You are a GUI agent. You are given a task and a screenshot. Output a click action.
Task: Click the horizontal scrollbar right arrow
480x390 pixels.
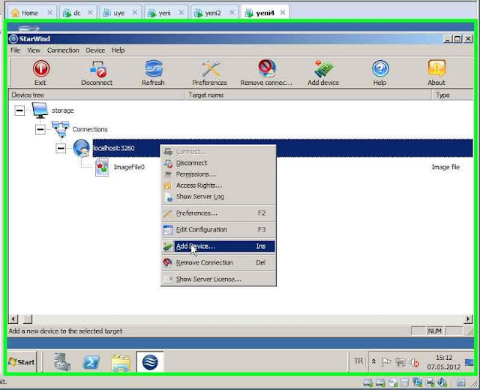468,319
